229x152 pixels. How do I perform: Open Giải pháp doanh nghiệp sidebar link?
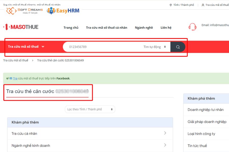[x=207, y=122]
